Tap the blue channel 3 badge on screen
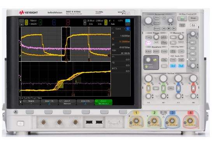 54,22
